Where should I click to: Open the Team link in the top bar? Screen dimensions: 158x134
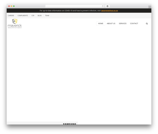47,16
